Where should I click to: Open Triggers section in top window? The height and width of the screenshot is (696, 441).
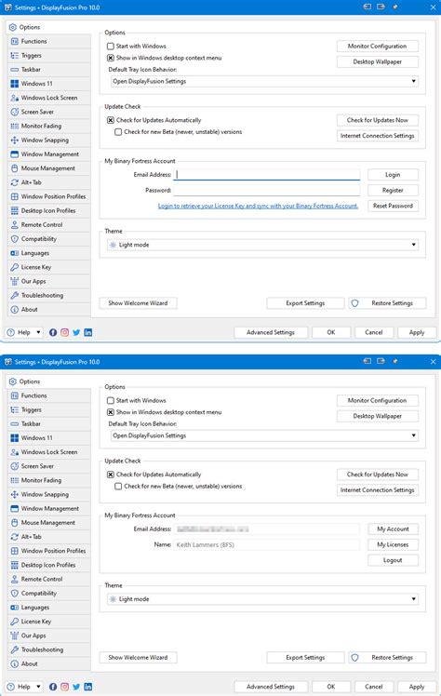[48, 56]
